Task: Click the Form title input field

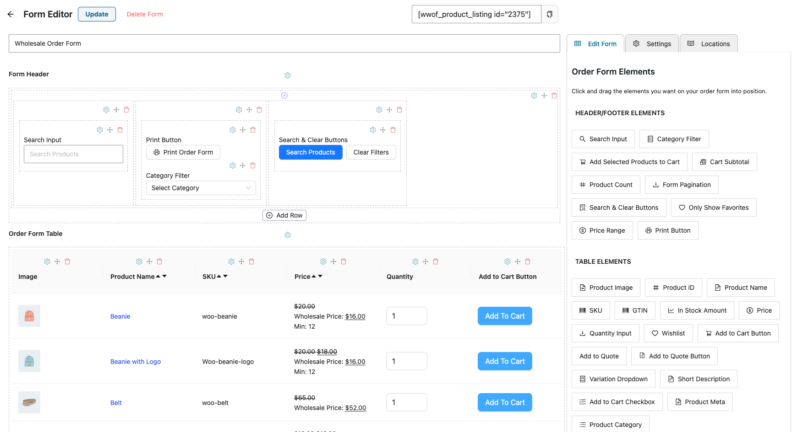Action: (x=284, y=43)
